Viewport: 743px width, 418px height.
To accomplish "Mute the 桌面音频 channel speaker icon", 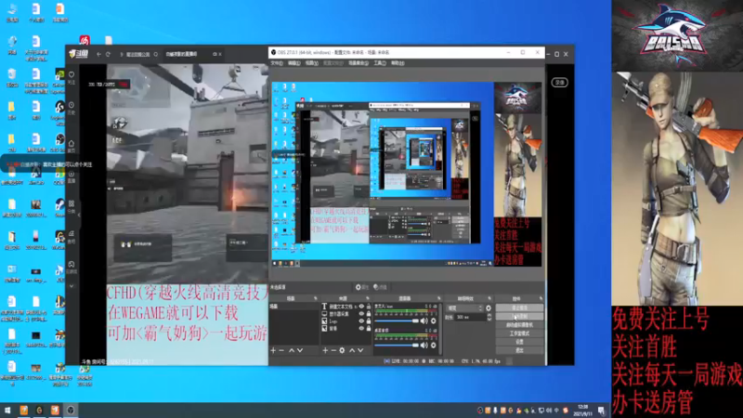I will (x=424, y=345).
